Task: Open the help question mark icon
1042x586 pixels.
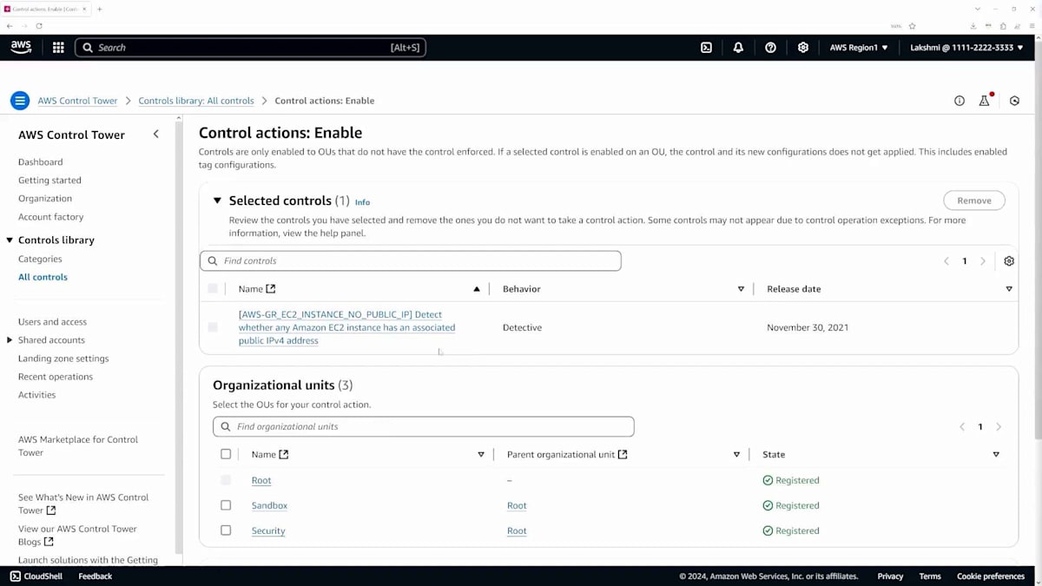Action: [770, 48]
